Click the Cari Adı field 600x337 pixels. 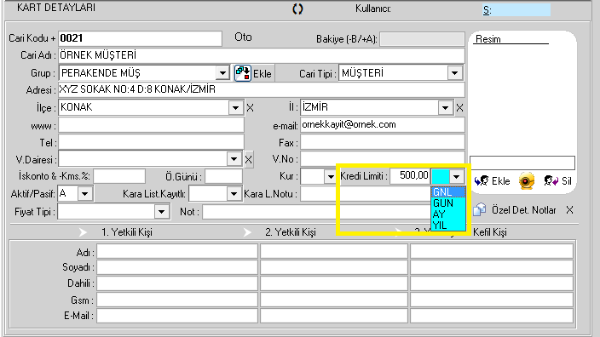tap(262, 55)
